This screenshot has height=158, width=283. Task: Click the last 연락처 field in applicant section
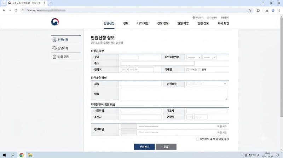(146, 70)
